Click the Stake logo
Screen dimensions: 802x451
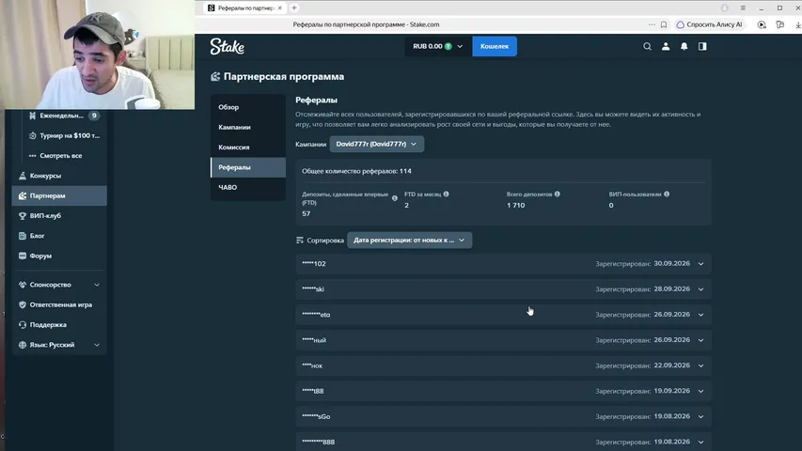click(x=228, y=47)
